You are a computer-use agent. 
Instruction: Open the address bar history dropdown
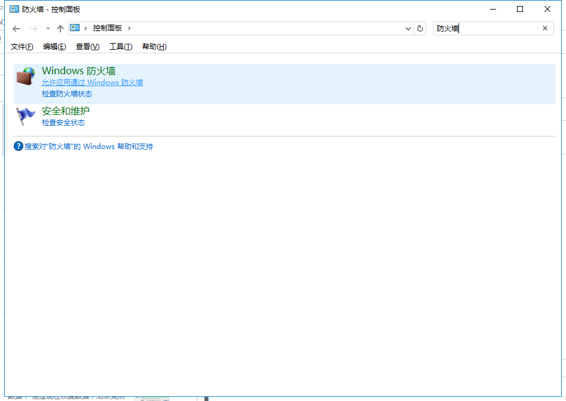tap(408, 29)
